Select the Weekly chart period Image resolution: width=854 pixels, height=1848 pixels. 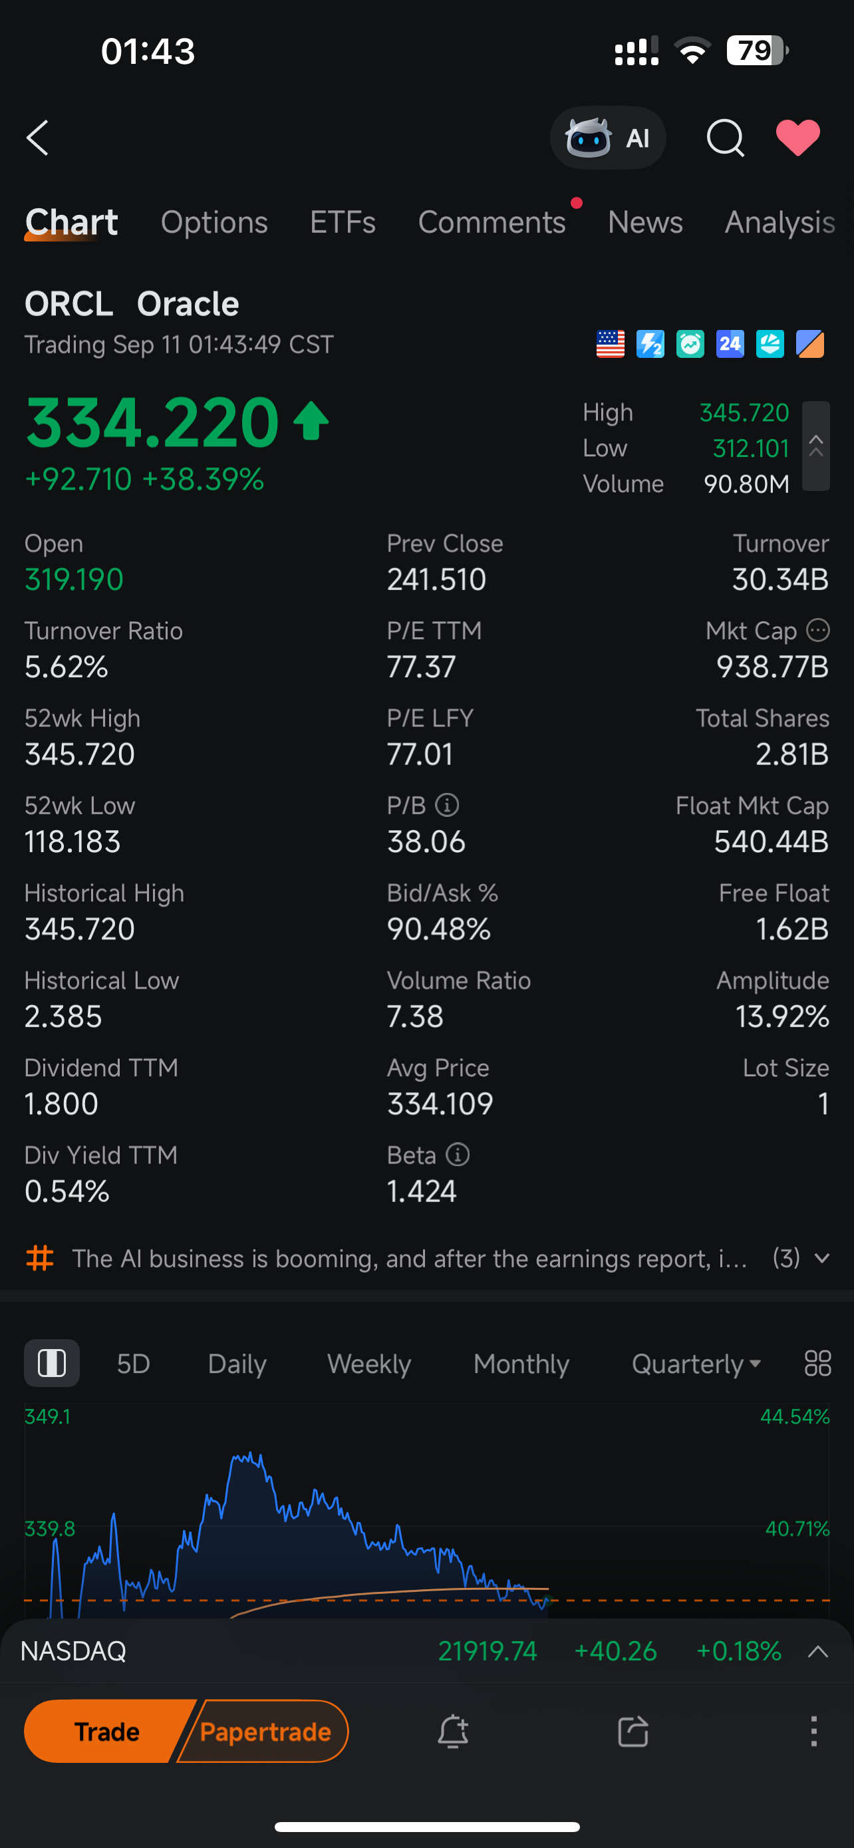pyautogui.click(x=368, y=1363)
